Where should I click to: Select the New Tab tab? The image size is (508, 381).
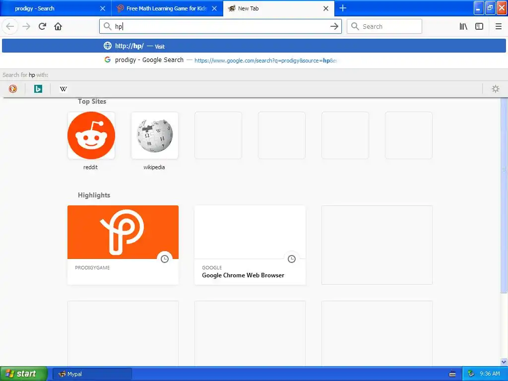[279, 8]
